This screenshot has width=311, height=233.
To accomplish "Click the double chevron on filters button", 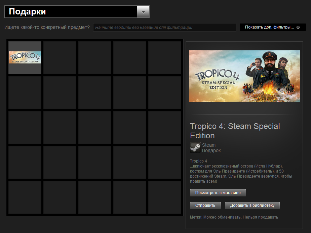I will pyautogui.click(x=298, y=28).
